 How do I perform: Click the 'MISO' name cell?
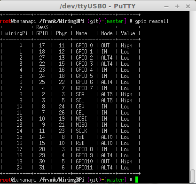coord(81,125)
